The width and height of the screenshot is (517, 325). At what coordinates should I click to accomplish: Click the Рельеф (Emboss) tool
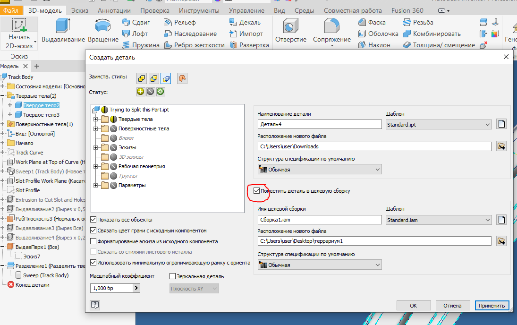tap(178, 22)
